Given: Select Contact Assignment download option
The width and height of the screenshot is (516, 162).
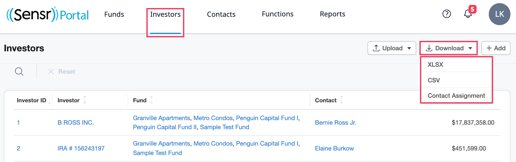Looking at the screenshot, I should 457,95.
